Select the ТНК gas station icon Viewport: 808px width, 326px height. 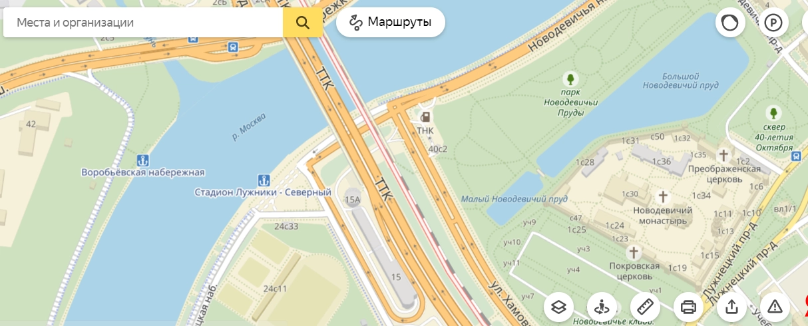pyautogui.click(x=424, y=117)
